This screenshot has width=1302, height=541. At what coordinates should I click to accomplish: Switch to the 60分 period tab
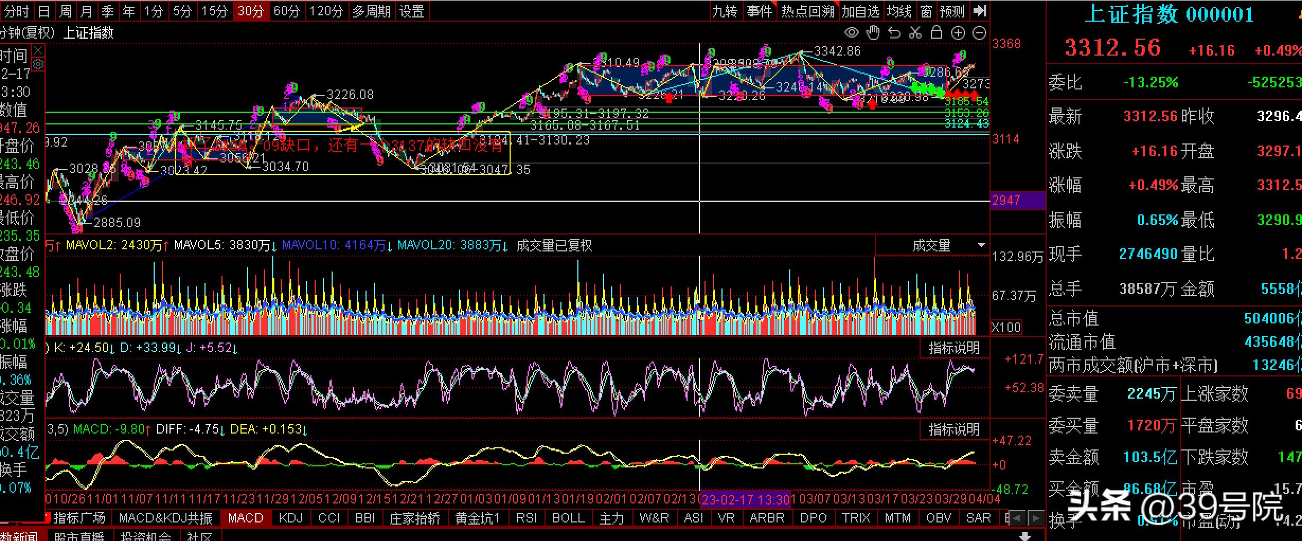[x=287, y=11]
